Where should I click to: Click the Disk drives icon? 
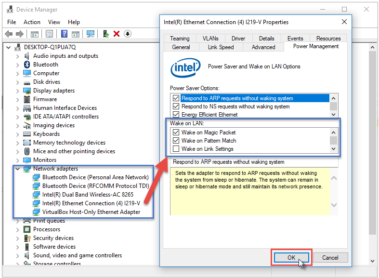point(27,83)
